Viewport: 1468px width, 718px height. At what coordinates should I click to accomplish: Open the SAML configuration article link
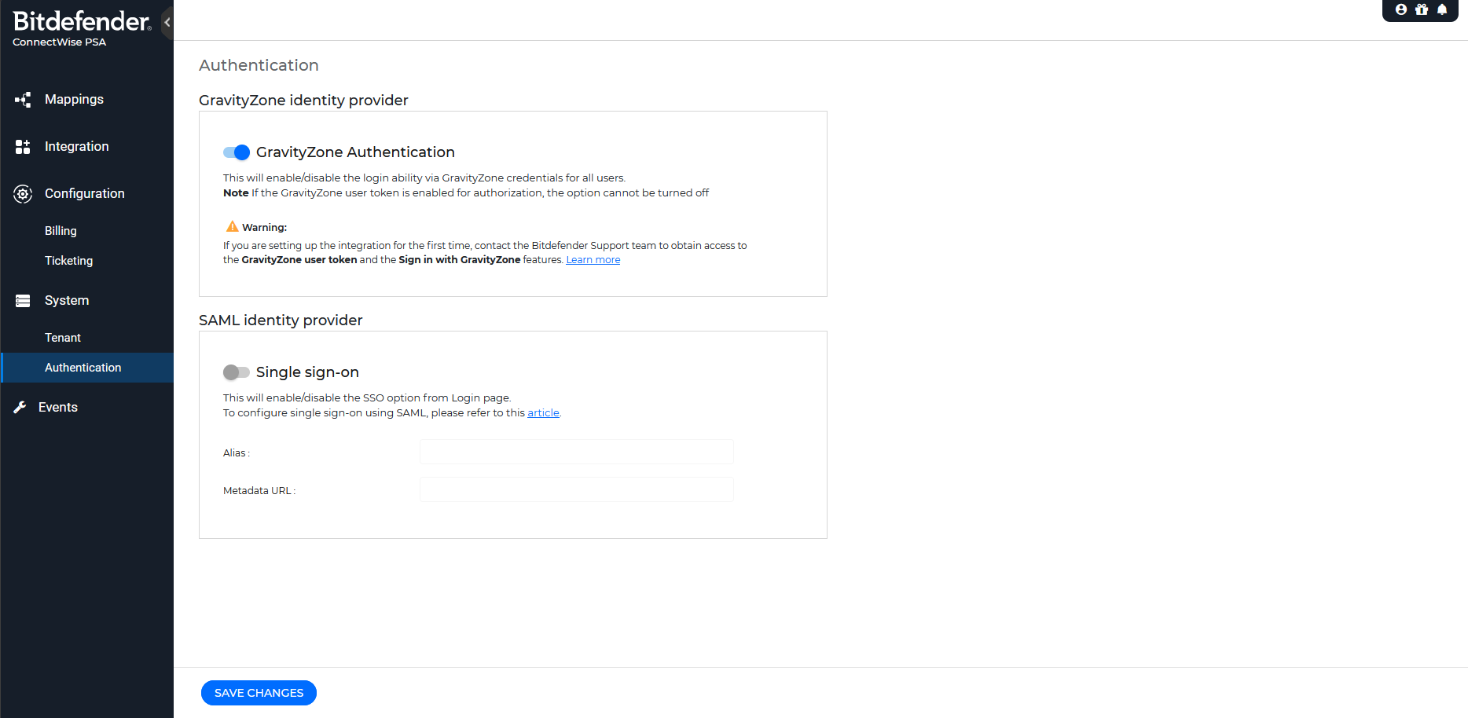coord(543,413)
